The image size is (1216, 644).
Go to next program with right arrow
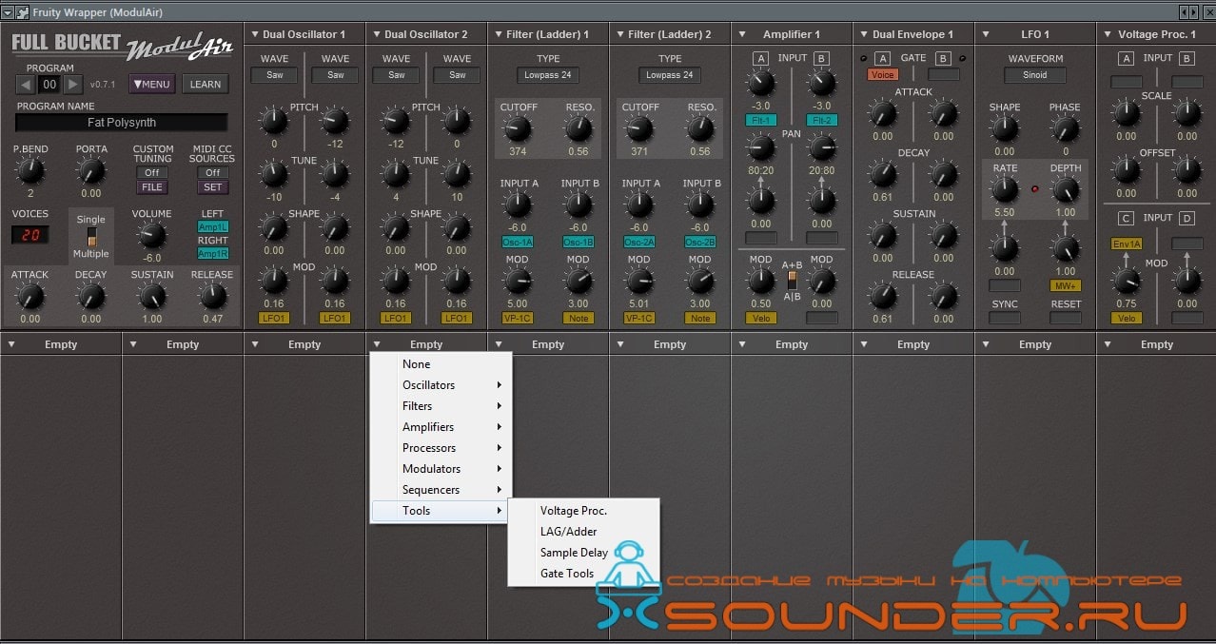pyautogui.click(x=72, y=85)
